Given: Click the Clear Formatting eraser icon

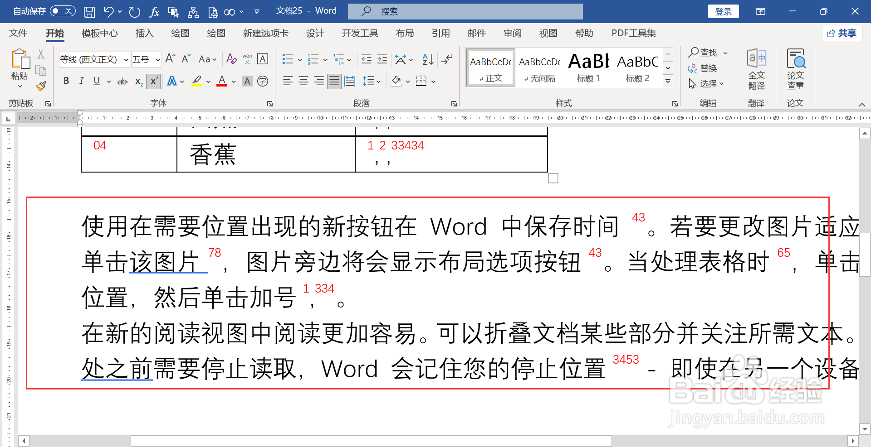Looking at the screenshot, I should click(x=231, y=59).
